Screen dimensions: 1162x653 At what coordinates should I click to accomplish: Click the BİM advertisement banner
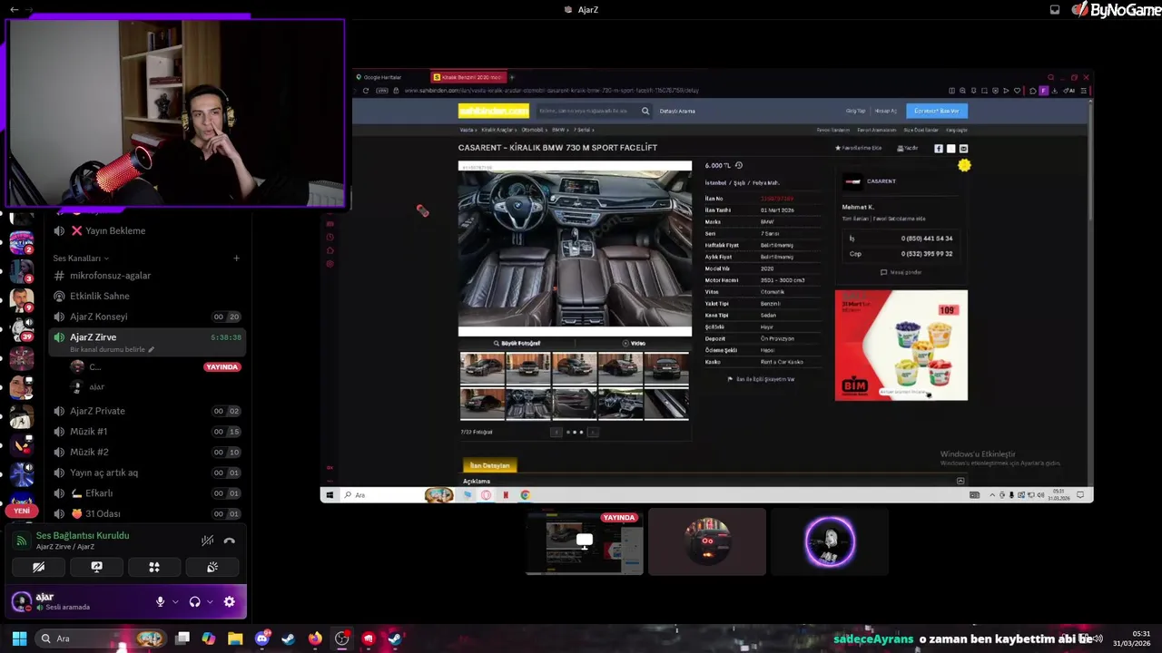coord(901,346)
